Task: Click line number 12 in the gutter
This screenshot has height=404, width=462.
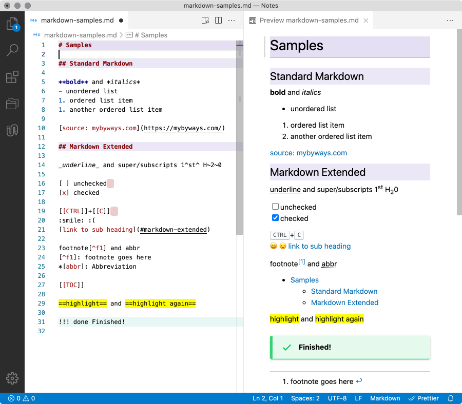Action: 42,147
